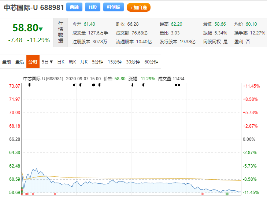Click the -11.29% change value under price
This screenshot has height=198, width=267.
(38, 40)
